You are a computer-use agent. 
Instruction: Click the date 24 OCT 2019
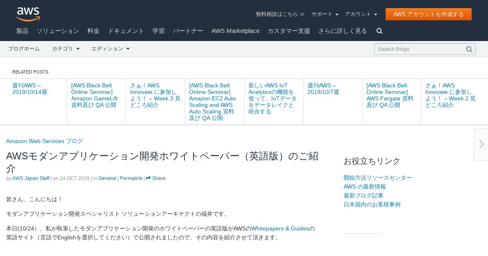[x=74, y=178]
